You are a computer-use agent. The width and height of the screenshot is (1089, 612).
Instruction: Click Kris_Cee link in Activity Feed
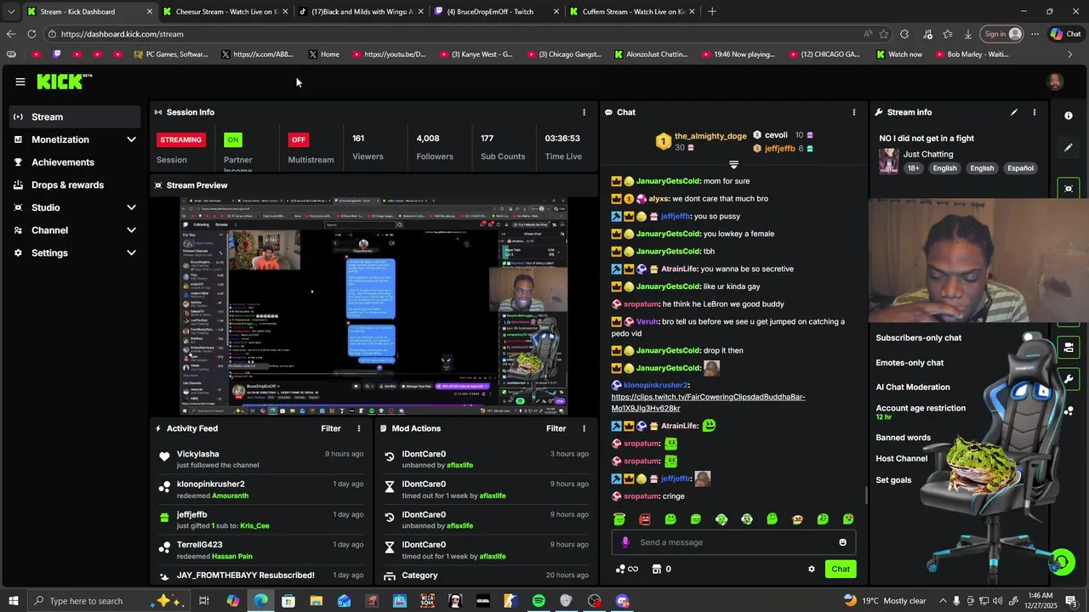coord(254,526)
